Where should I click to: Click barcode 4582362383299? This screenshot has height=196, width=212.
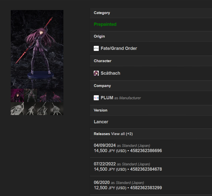(x=146, y=188)
